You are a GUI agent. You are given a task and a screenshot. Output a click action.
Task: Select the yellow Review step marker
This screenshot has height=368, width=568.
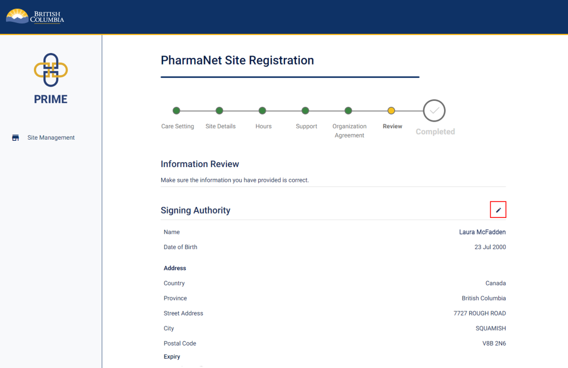[x=391, y=110]
